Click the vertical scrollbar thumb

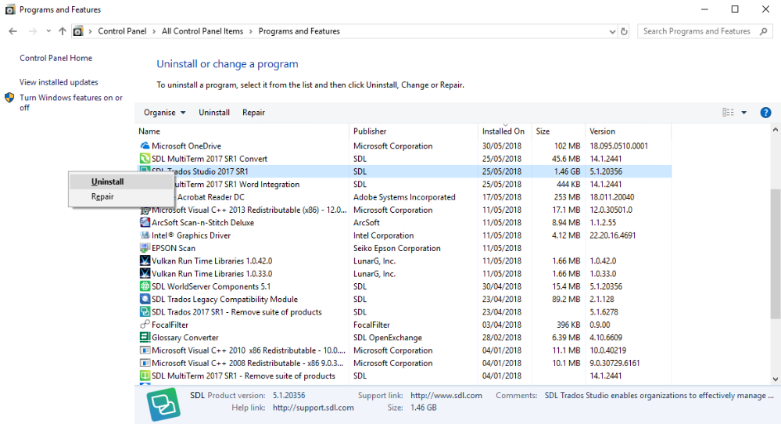click(775, 253)
